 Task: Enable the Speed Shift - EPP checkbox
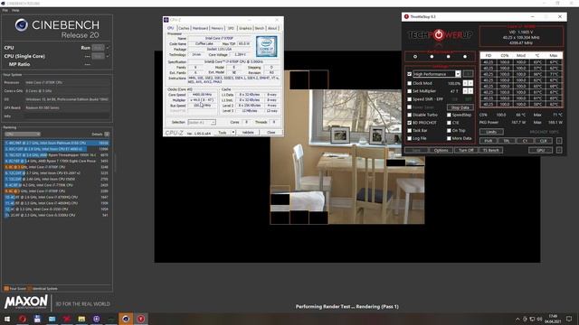click(x=409, y=99)
